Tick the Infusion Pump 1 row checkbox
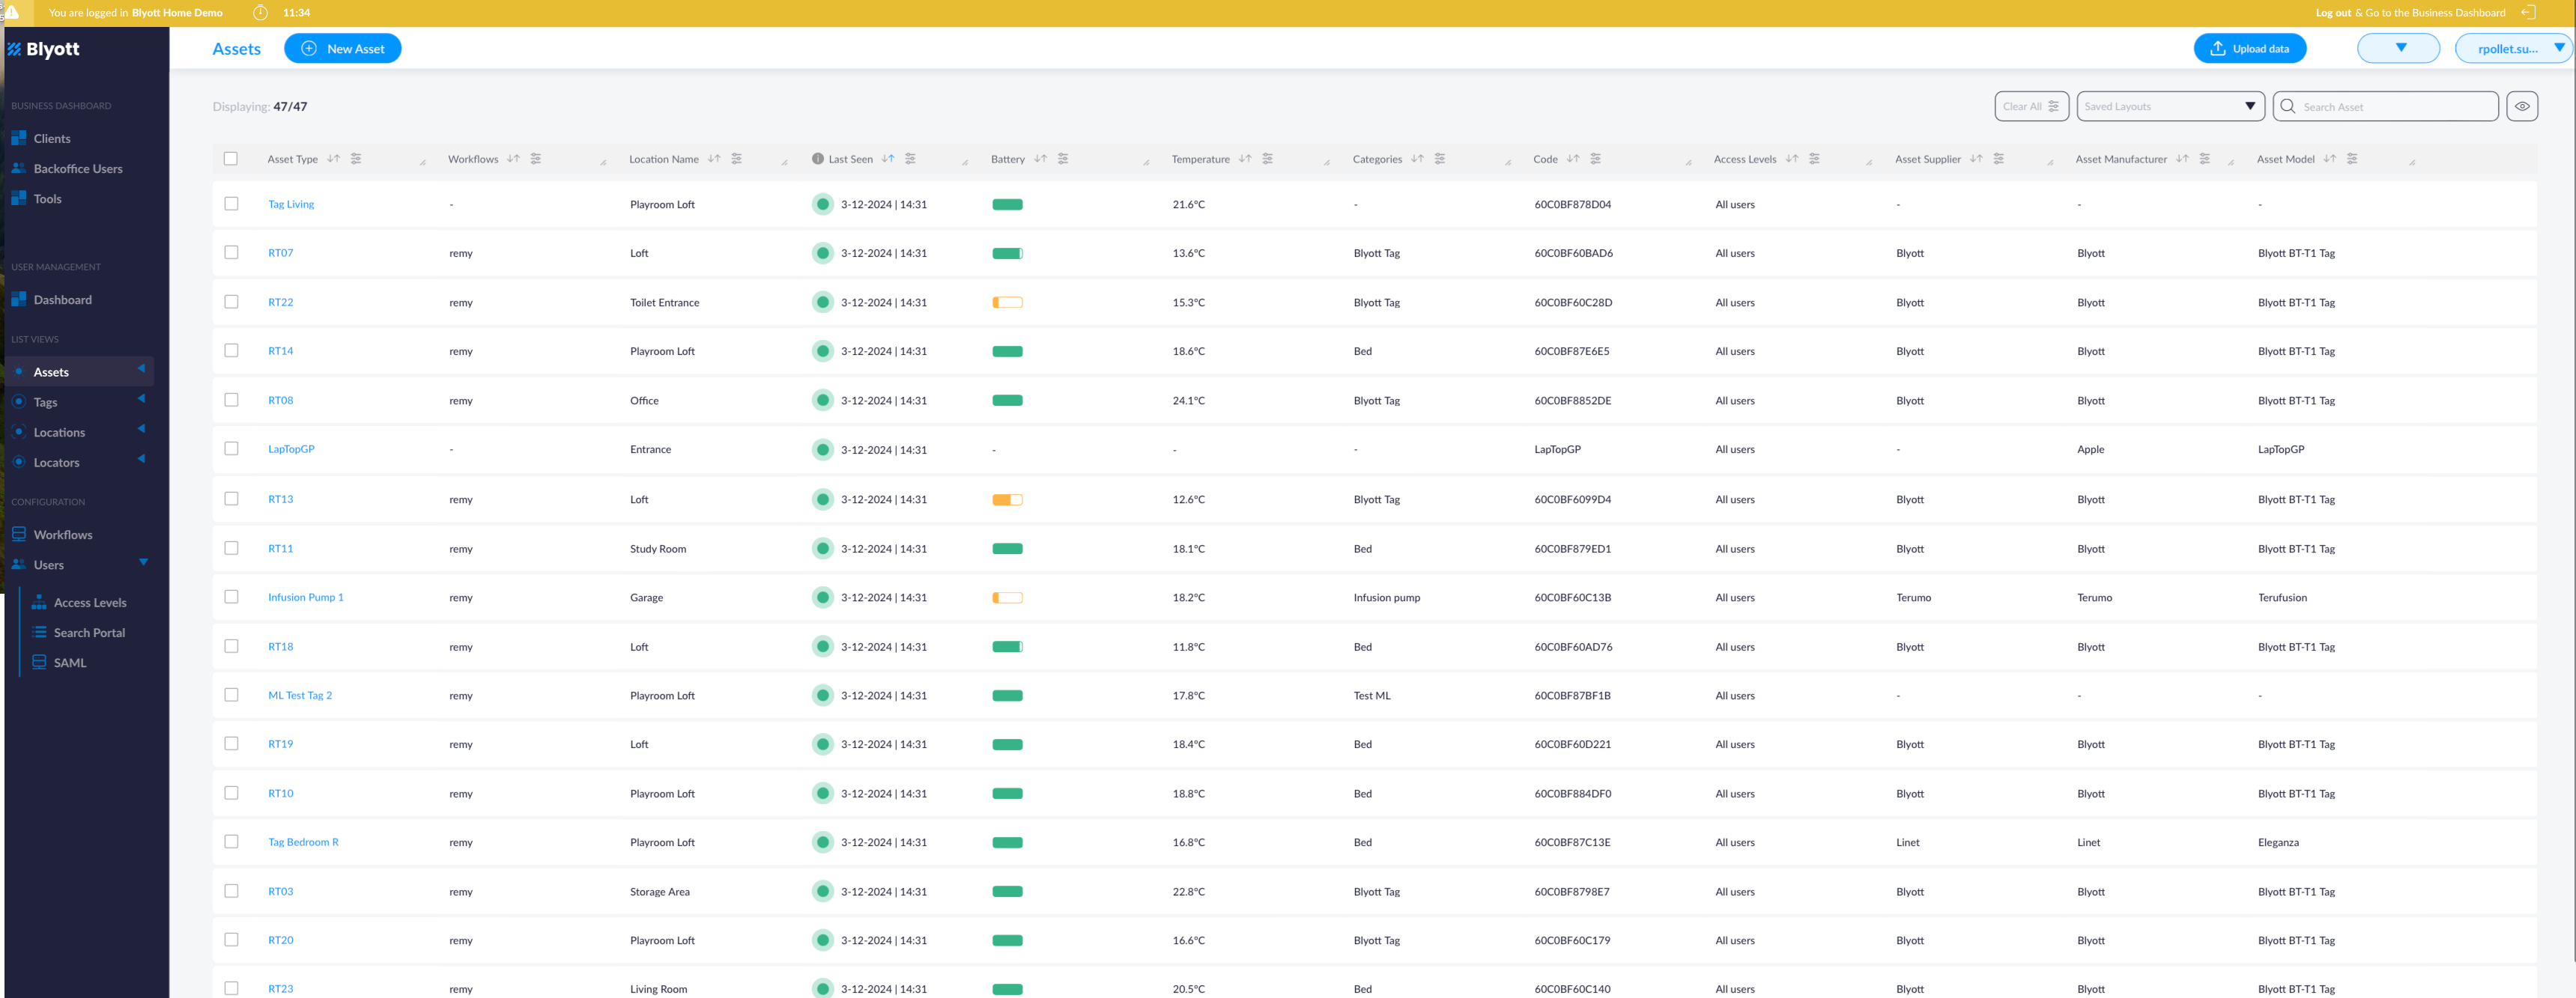 [x=231, y=597]
